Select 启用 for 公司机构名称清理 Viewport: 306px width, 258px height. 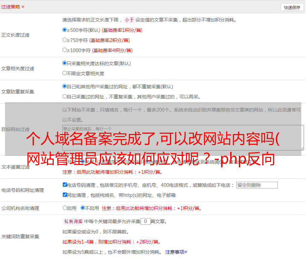click(x=65, y=208)
